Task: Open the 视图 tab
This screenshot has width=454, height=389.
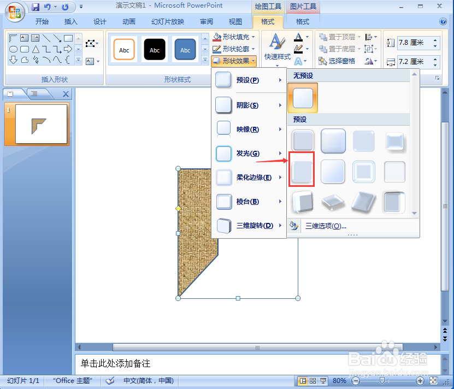Action: [x=235, y=22]
